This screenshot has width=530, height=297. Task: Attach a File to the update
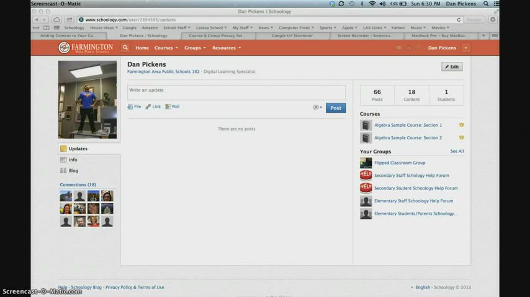[x=134, y=107]
